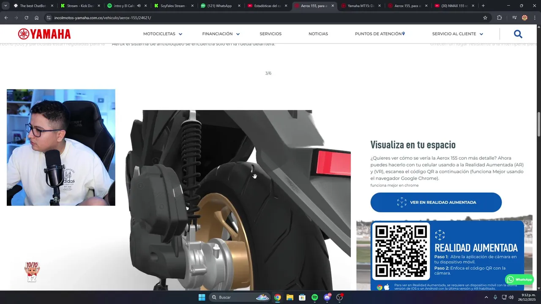This screenshot has width=541, height=304.
Task: Open the site search magnifier icon
Action: [x=518, y=34]
